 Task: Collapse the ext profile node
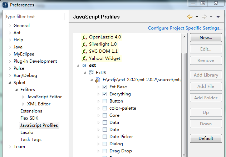[x=78, y=66]
